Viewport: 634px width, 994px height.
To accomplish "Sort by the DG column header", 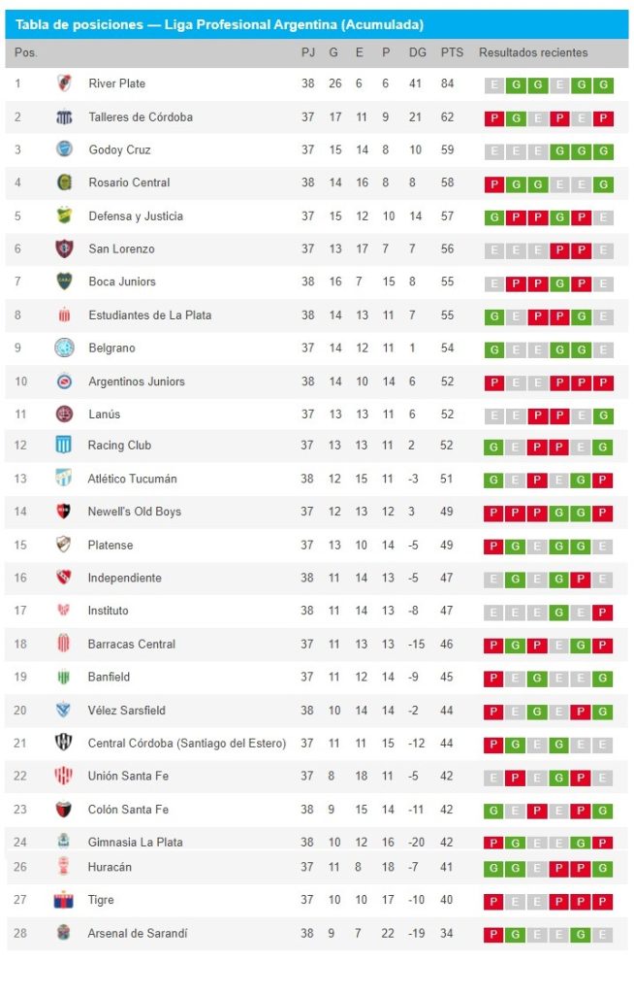I will 418,52.
